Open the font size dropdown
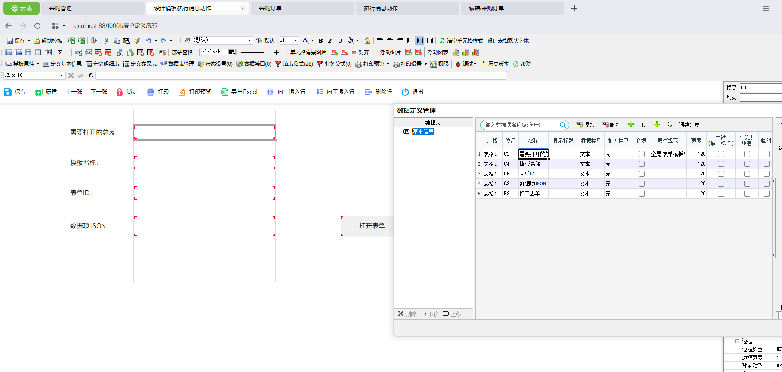The height and width of the screenshot is (372, 782). [x=296, y=41]
